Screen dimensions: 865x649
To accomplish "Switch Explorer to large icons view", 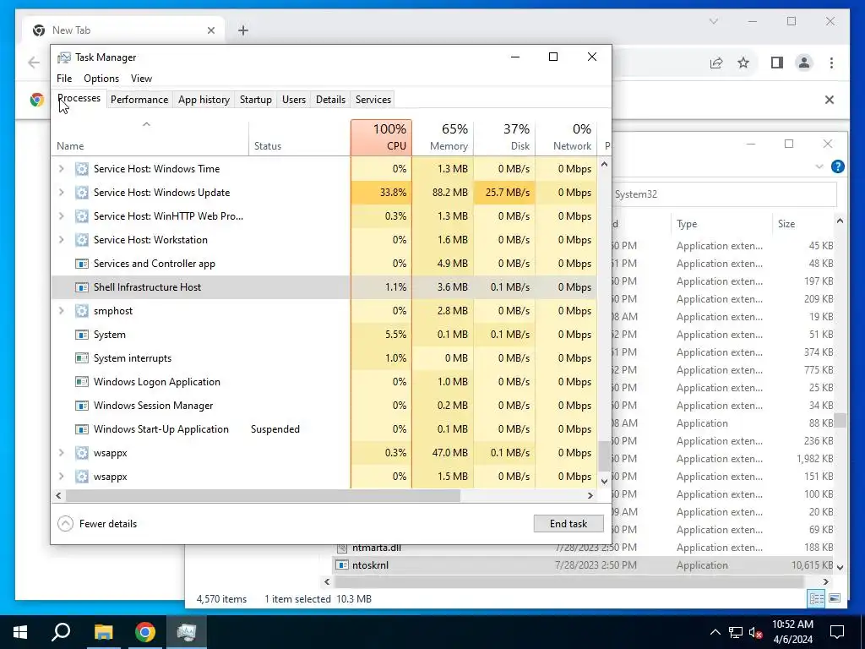I will 835,599.
